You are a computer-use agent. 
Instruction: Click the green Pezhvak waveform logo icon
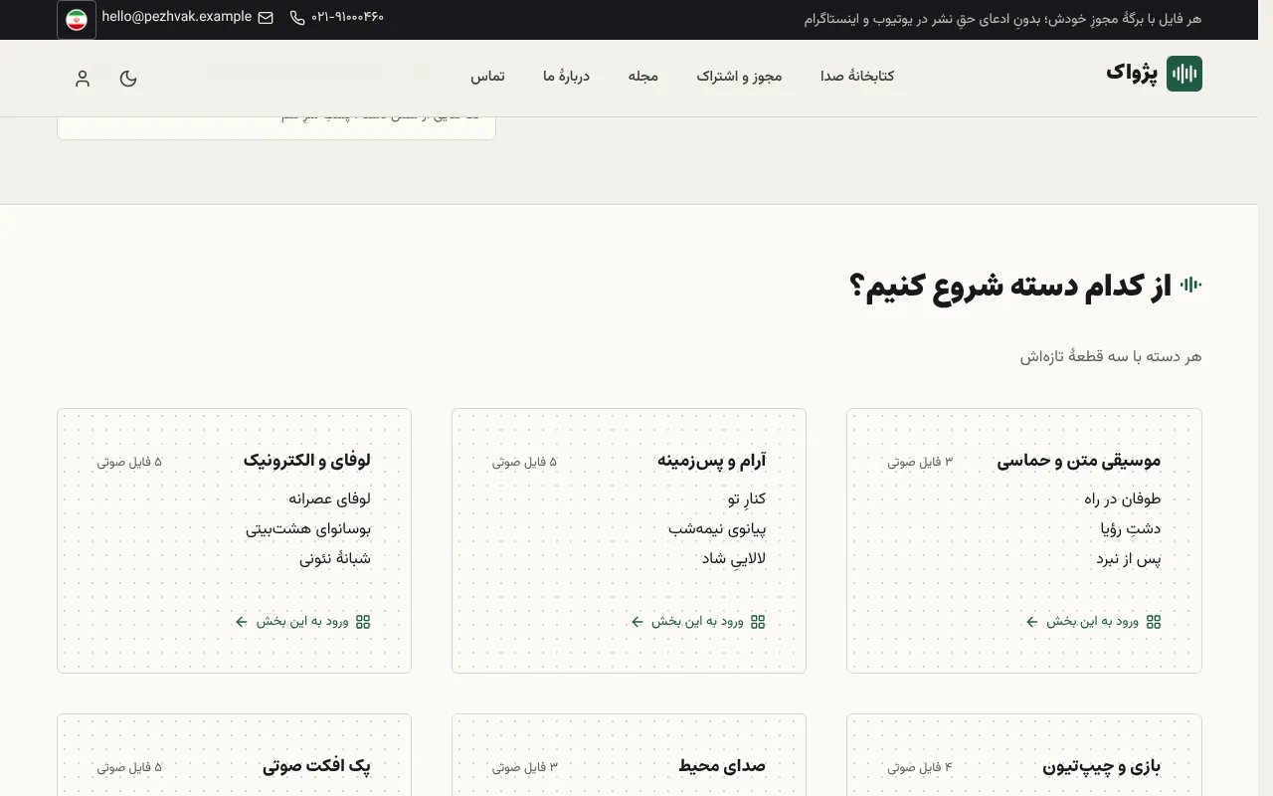click(1183, 74)
